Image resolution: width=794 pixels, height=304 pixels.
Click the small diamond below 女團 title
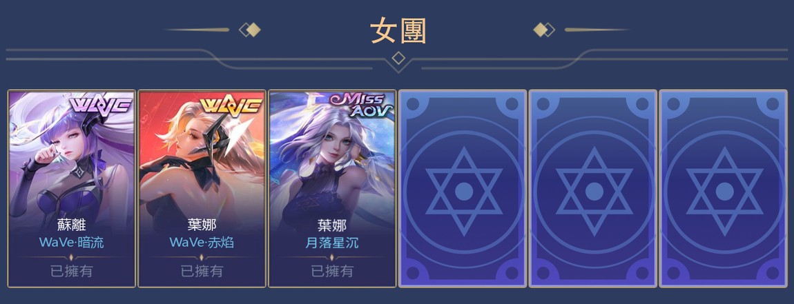click(x=398, y=58)
